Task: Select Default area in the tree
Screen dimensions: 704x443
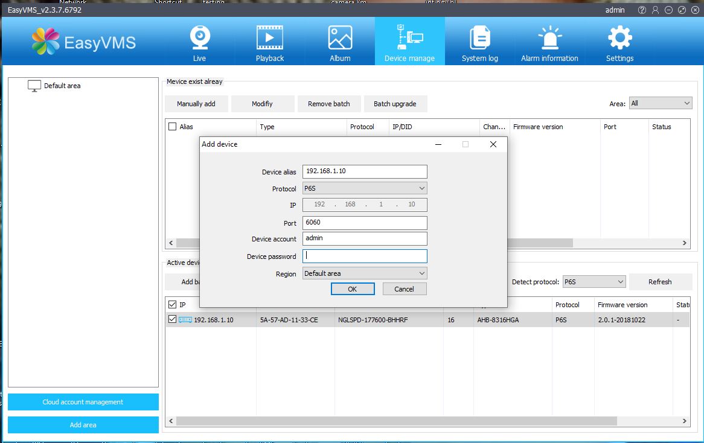Action: click(x=62, y=86)
